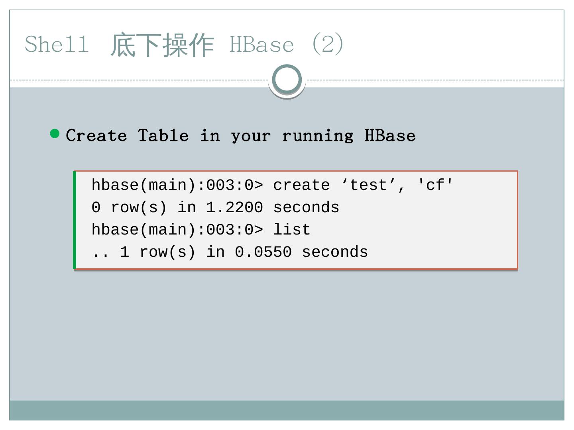574x430 pixels.
Task: Click the first "hbase(main):003:0>" prompt
Action: [177, 185]
